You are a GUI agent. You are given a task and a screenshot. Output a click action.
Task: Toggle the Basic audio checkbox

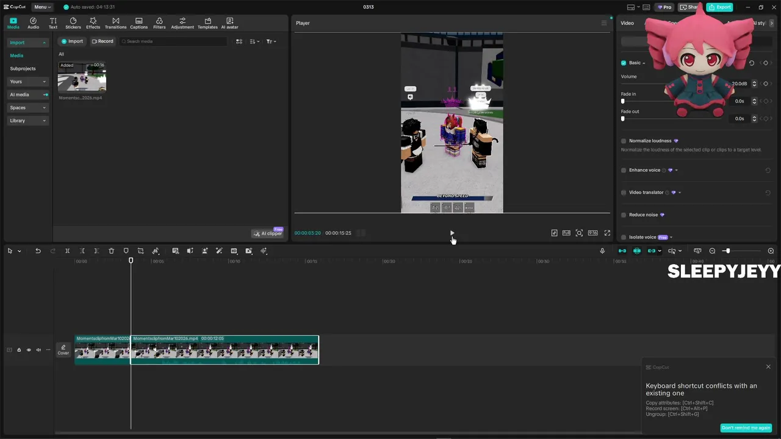[624, 63]
